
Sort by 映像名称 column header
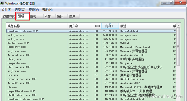(37, 26)
